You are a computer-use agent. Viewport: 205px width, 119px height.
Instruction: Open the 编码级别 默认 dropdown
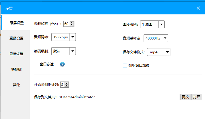[x=63, y=51]
